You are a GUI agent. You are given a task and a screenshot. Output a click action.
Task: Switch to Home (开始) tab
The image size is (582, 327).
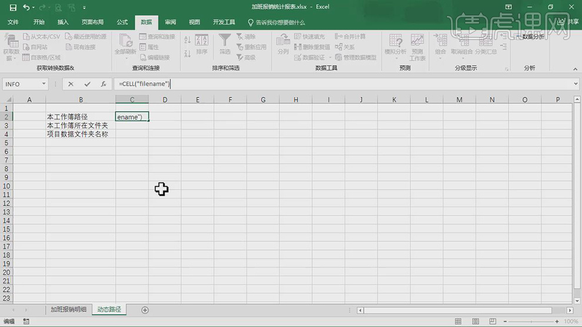click(39, 22)
